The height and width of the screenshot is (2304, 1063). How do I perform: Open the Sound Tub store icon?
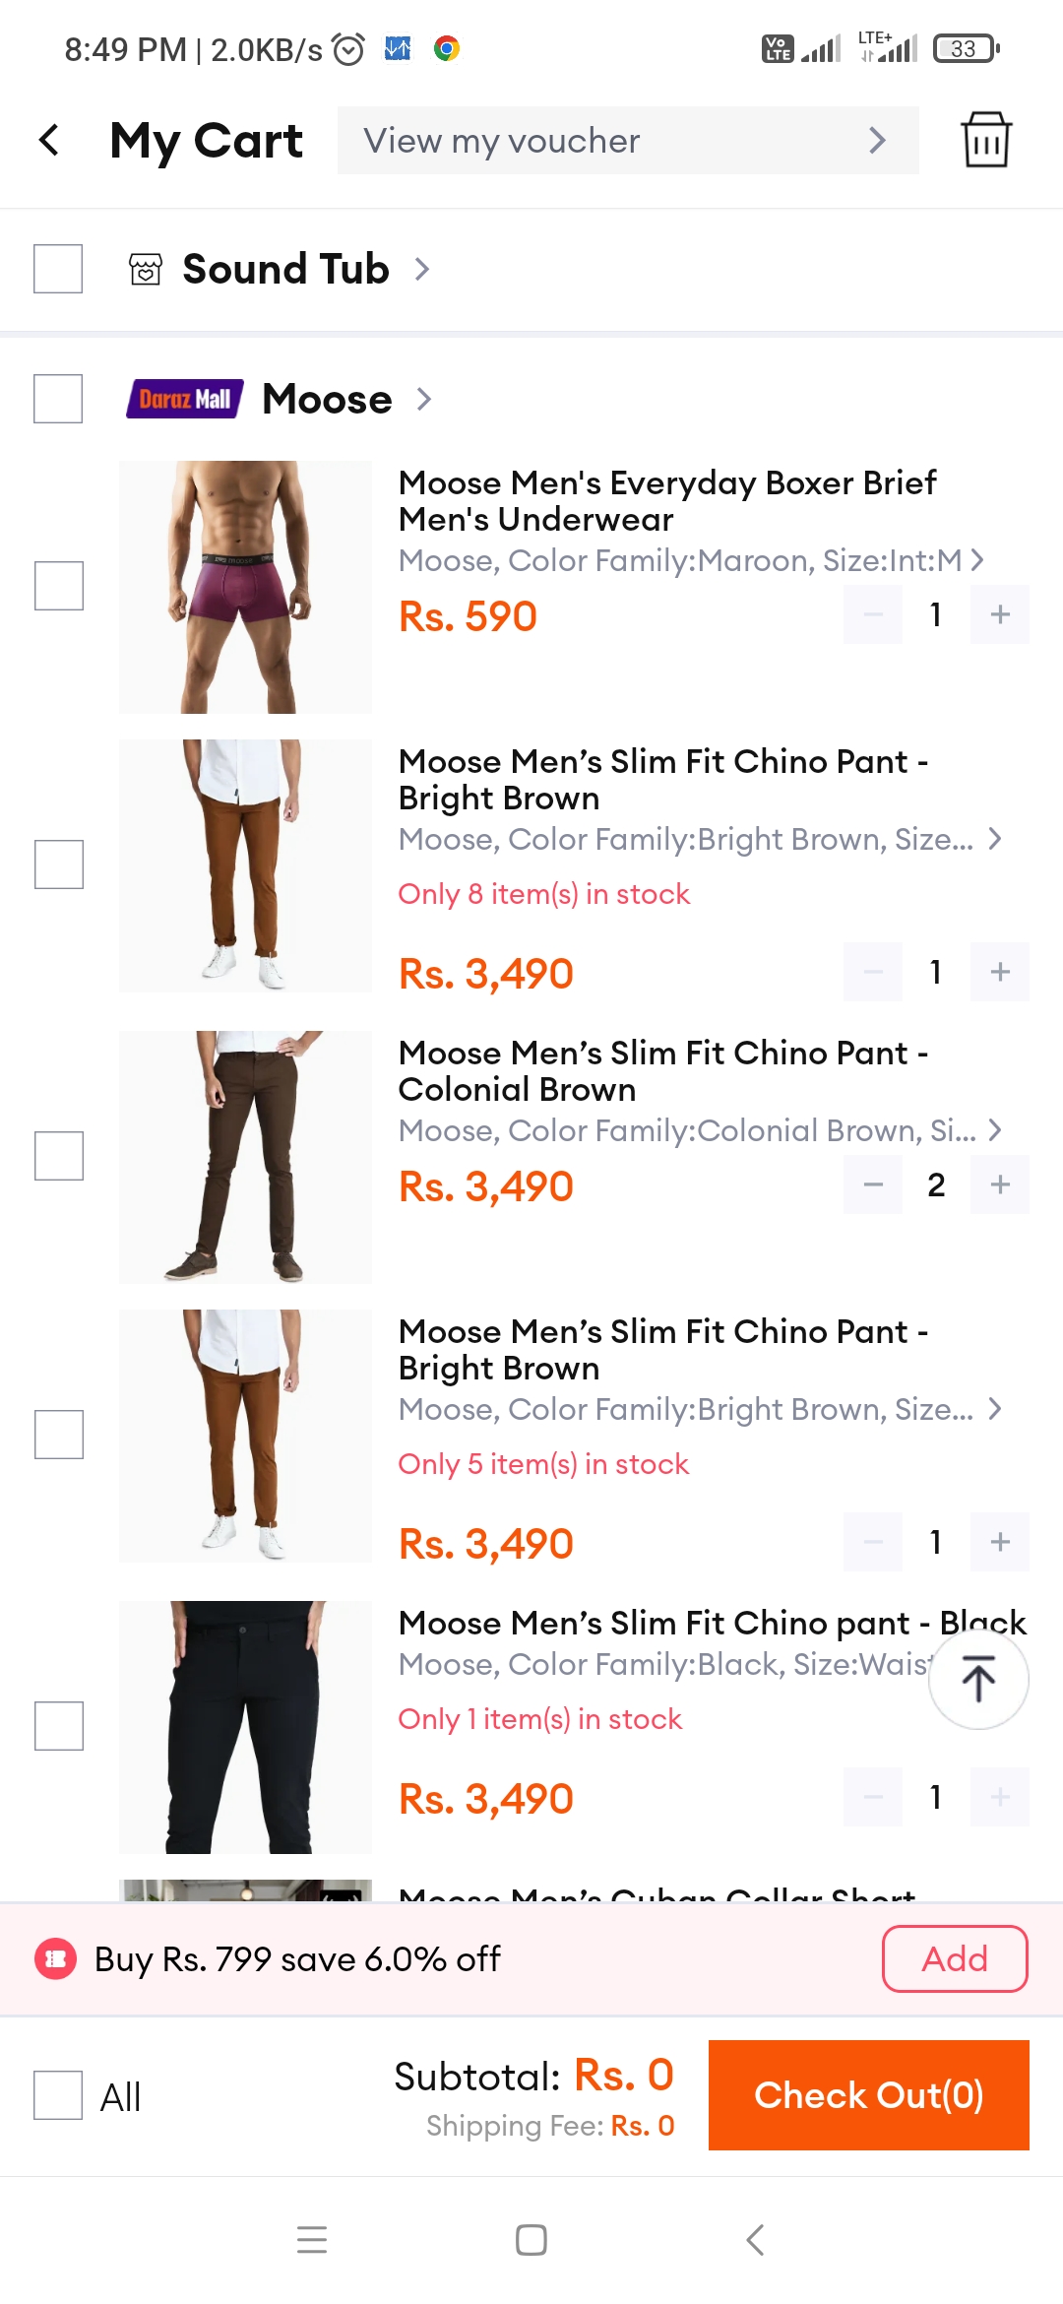[146, 269]
